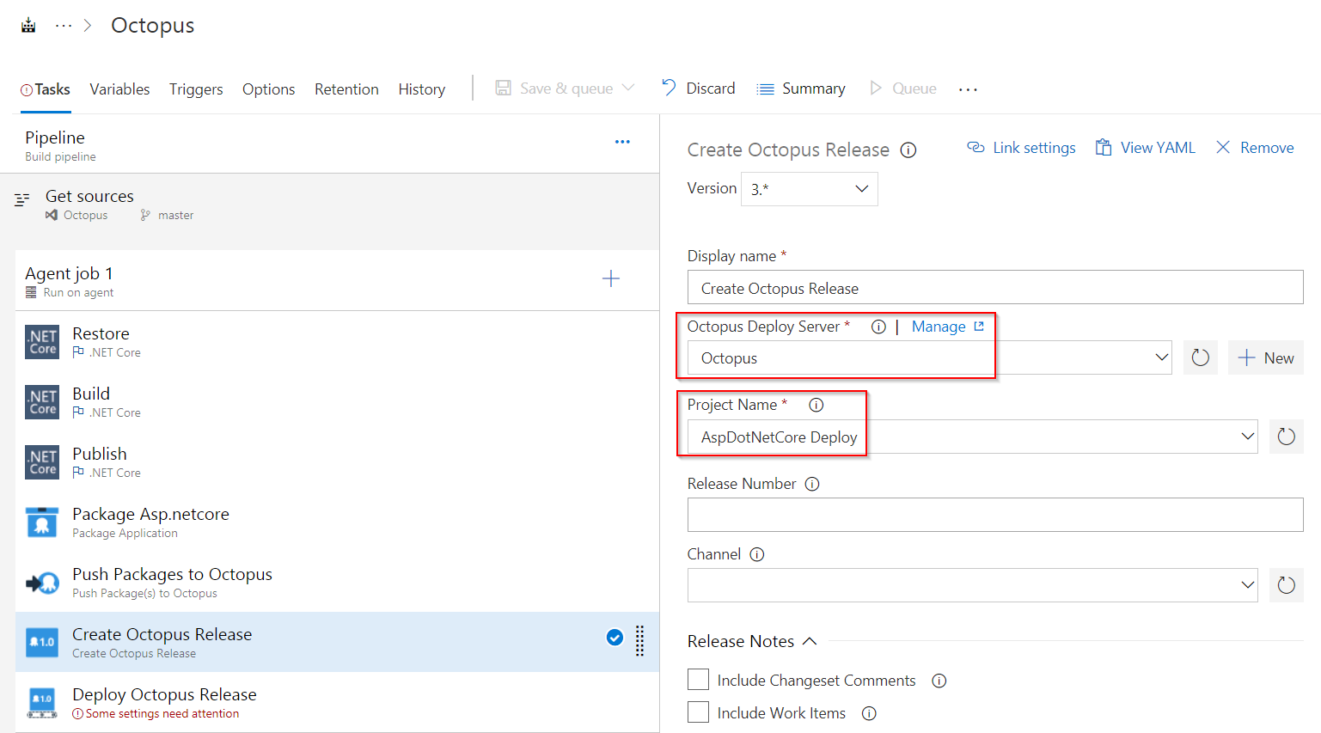The height and width of the screenshot is (733, 1321).
Task: Select Deploy Octopus Release task
Action: click(x=337, y=702)
